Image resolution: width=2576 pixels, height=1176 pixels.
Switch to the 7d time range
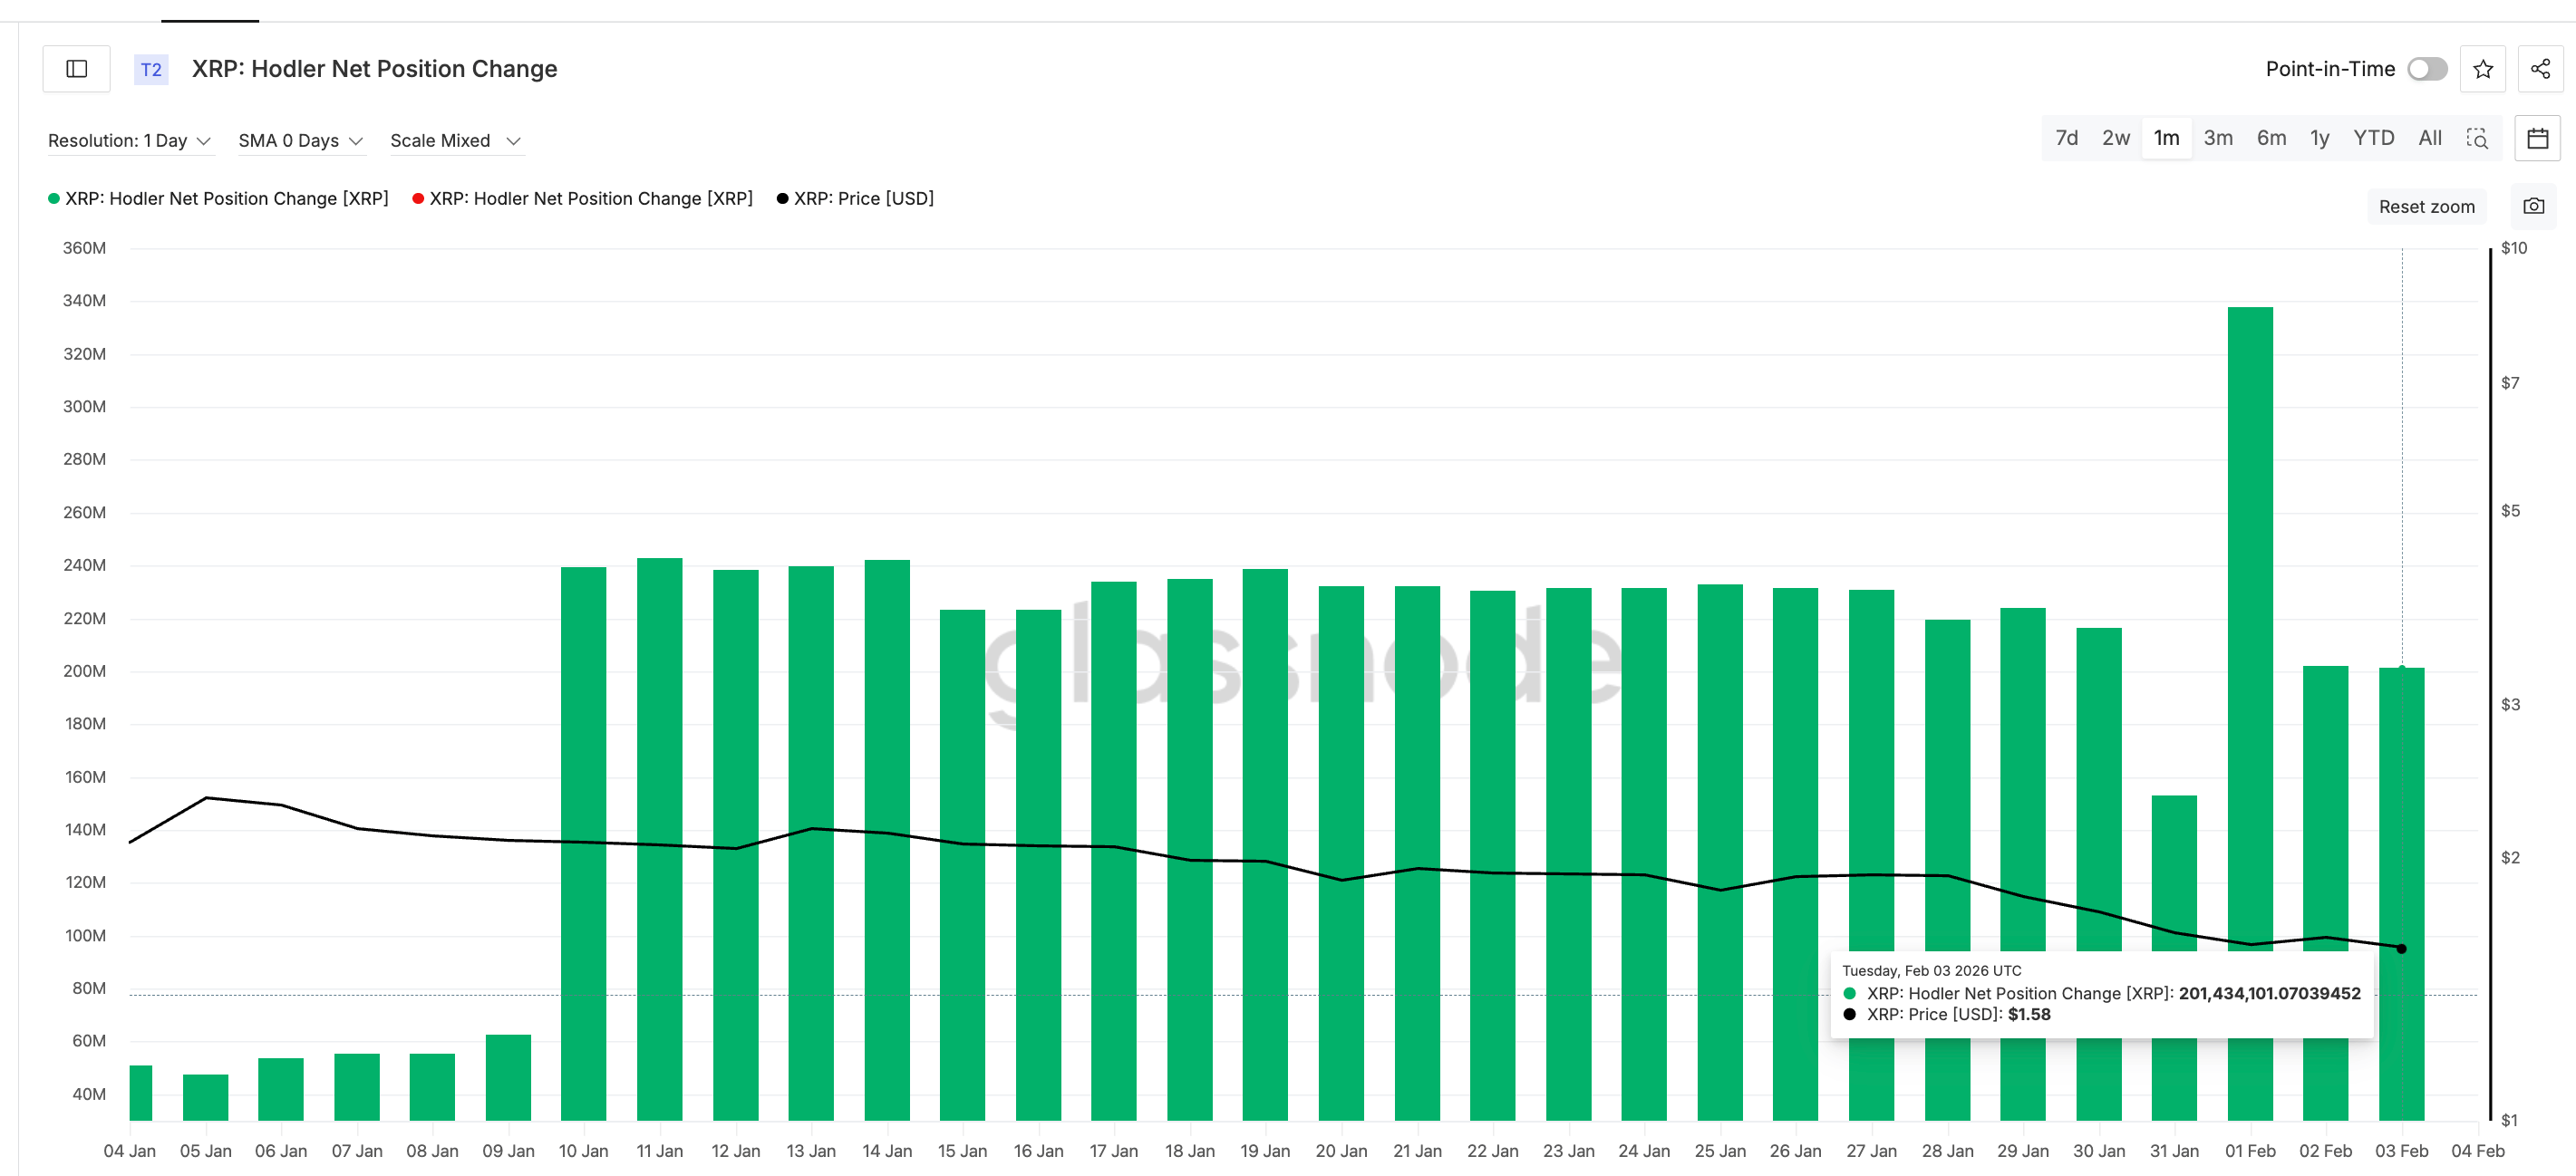(2066, 138)
